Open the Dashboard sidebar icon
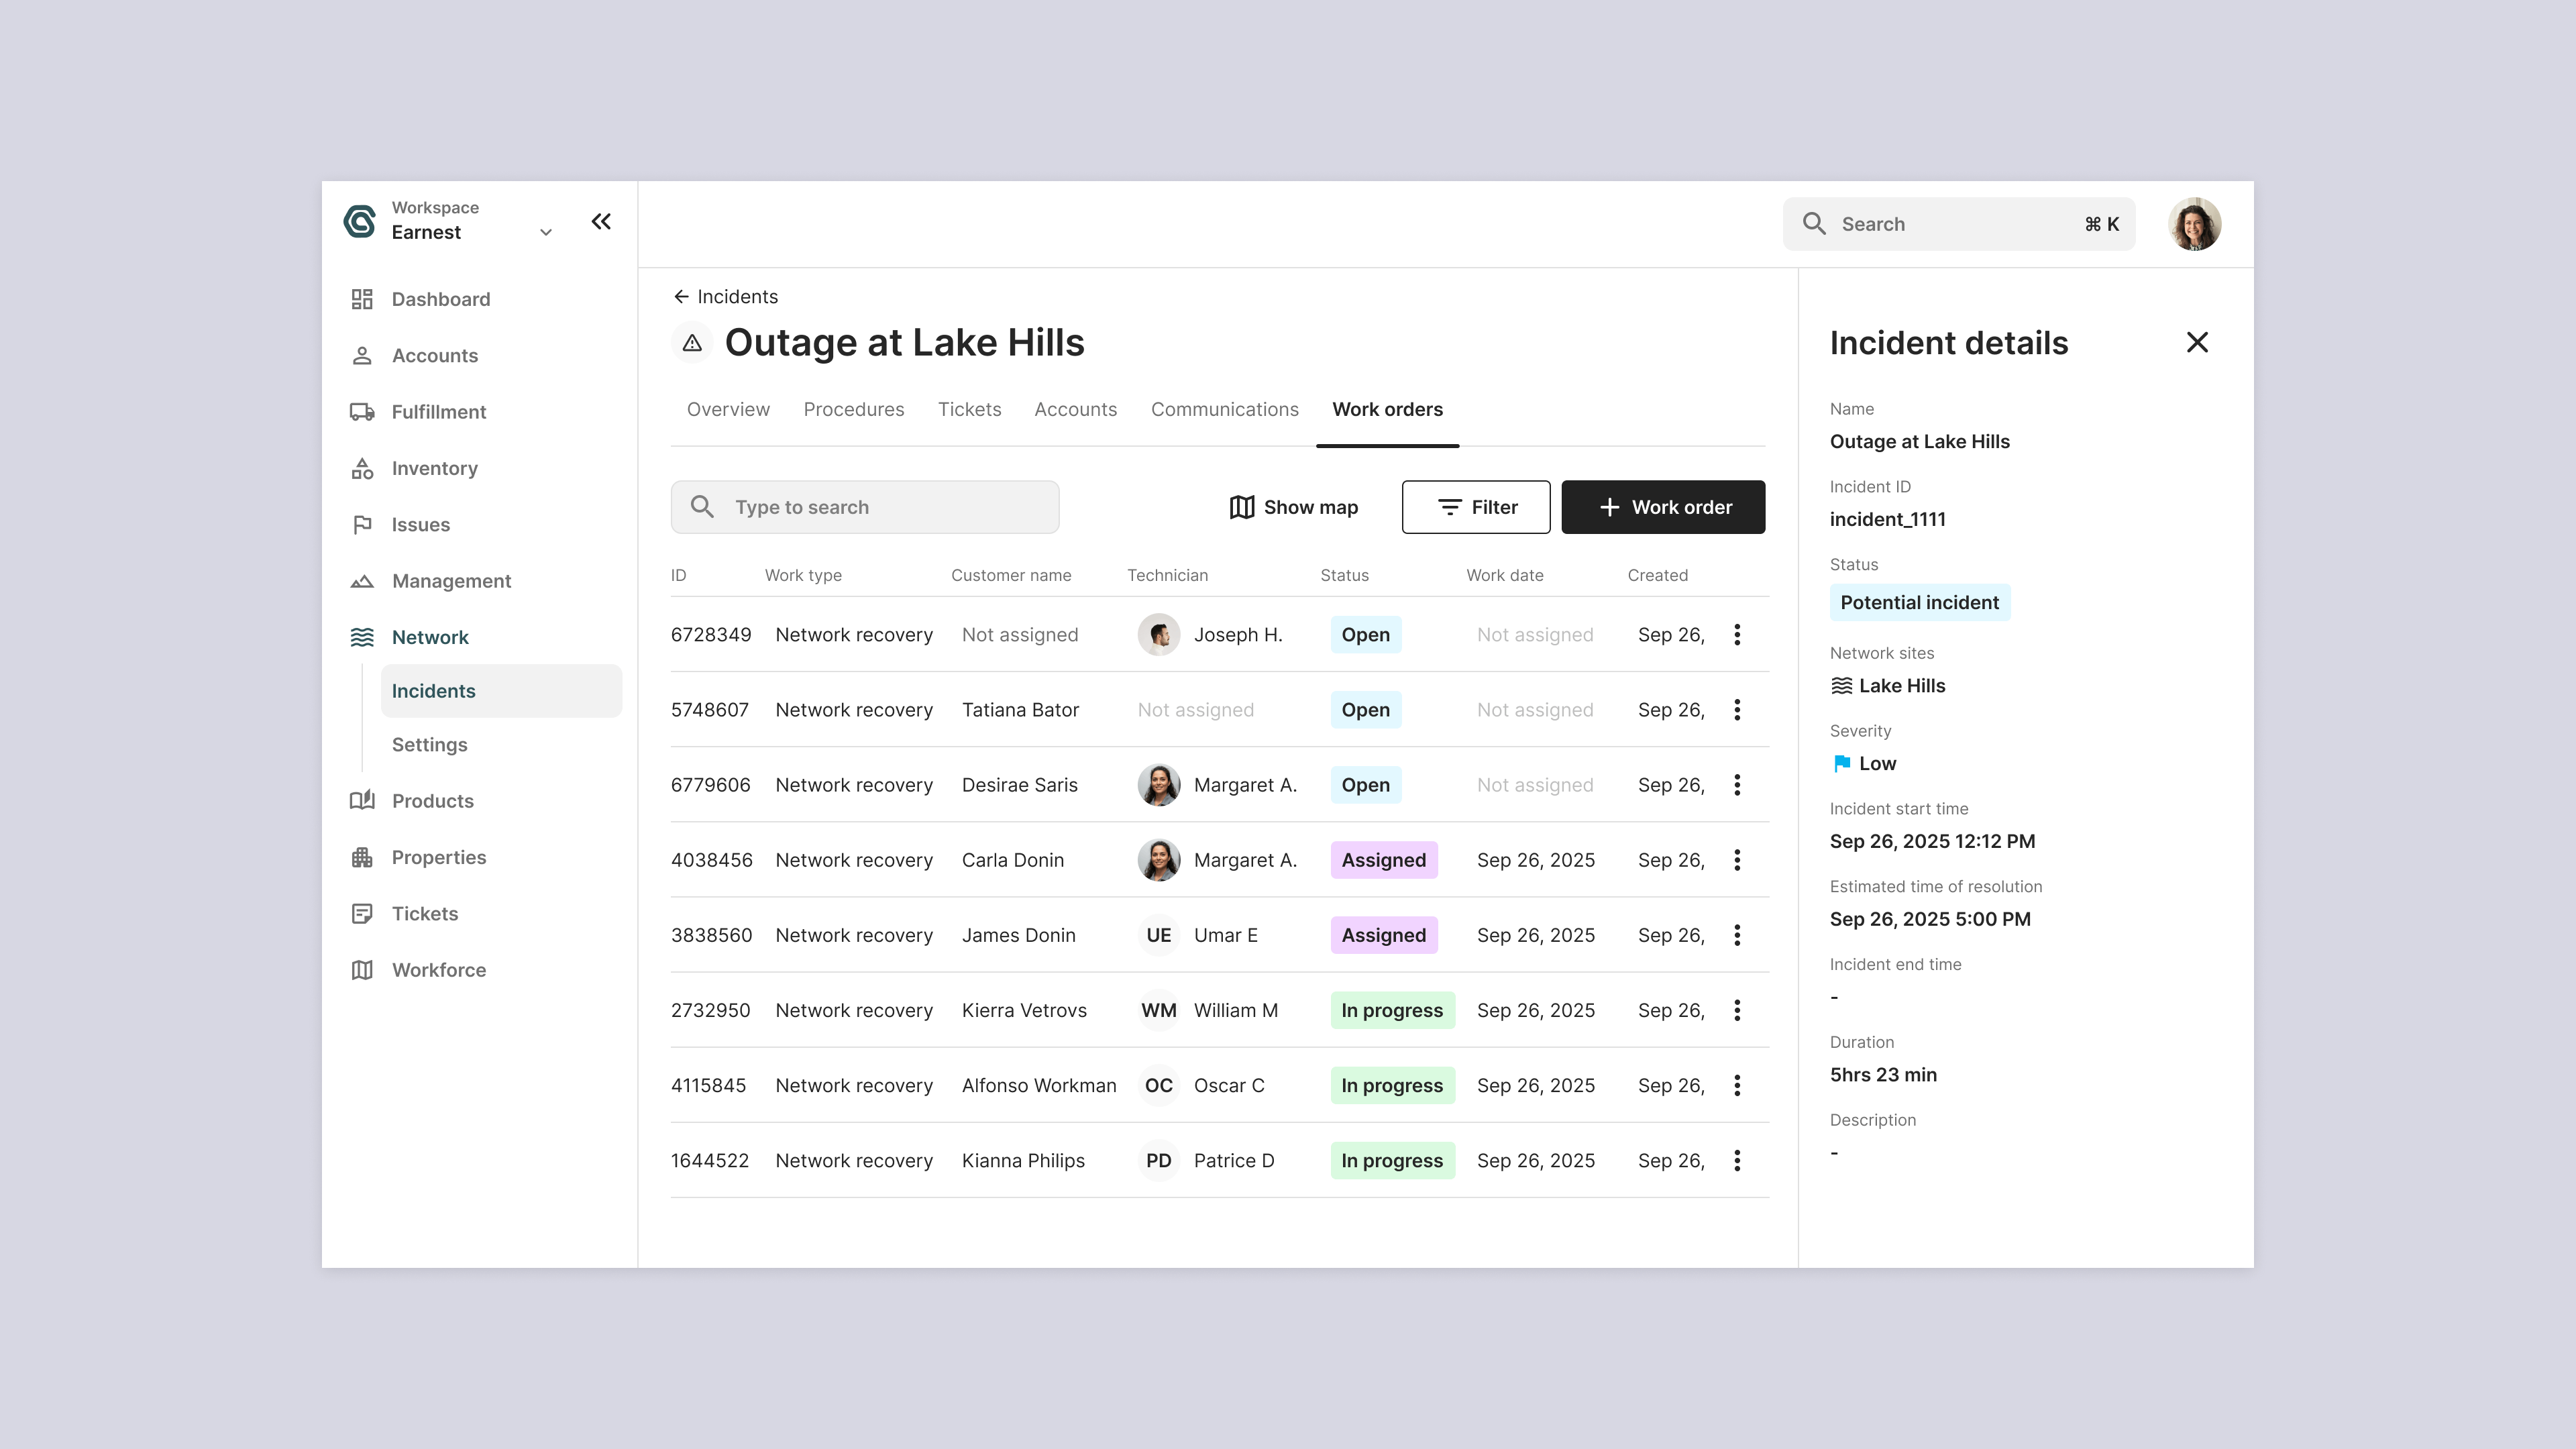Image resolution: width=2576 pixels, height=1449 pixels. [x=362, y=299]
